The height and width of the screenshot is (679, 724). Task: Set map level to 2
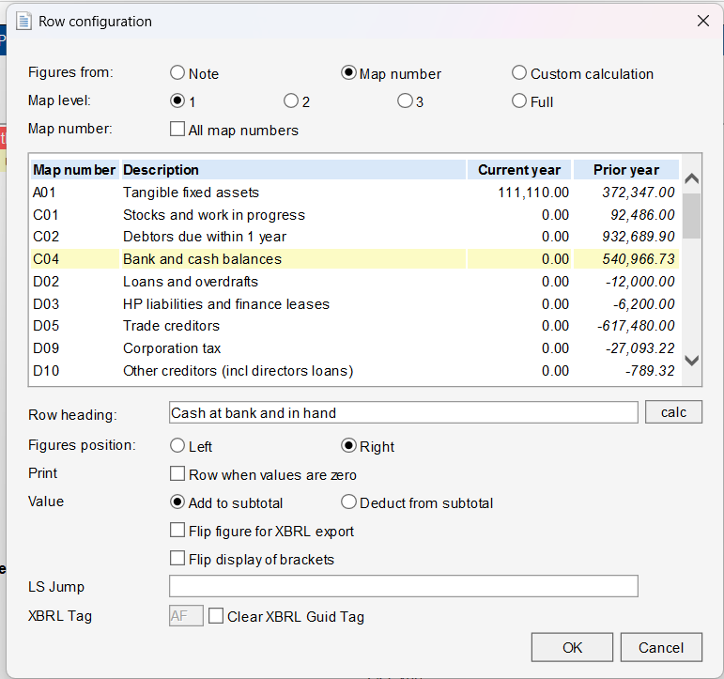click(x=291, y=100)
